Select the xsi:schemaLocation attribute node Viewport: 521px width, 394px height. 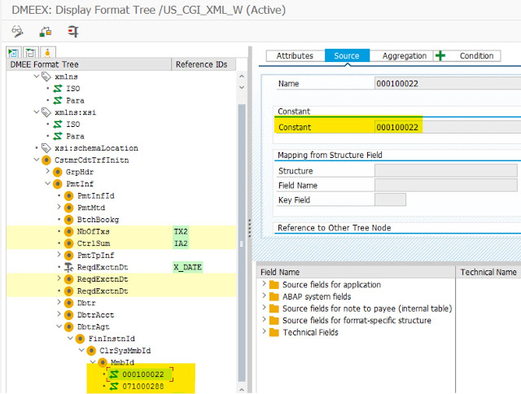96,148
